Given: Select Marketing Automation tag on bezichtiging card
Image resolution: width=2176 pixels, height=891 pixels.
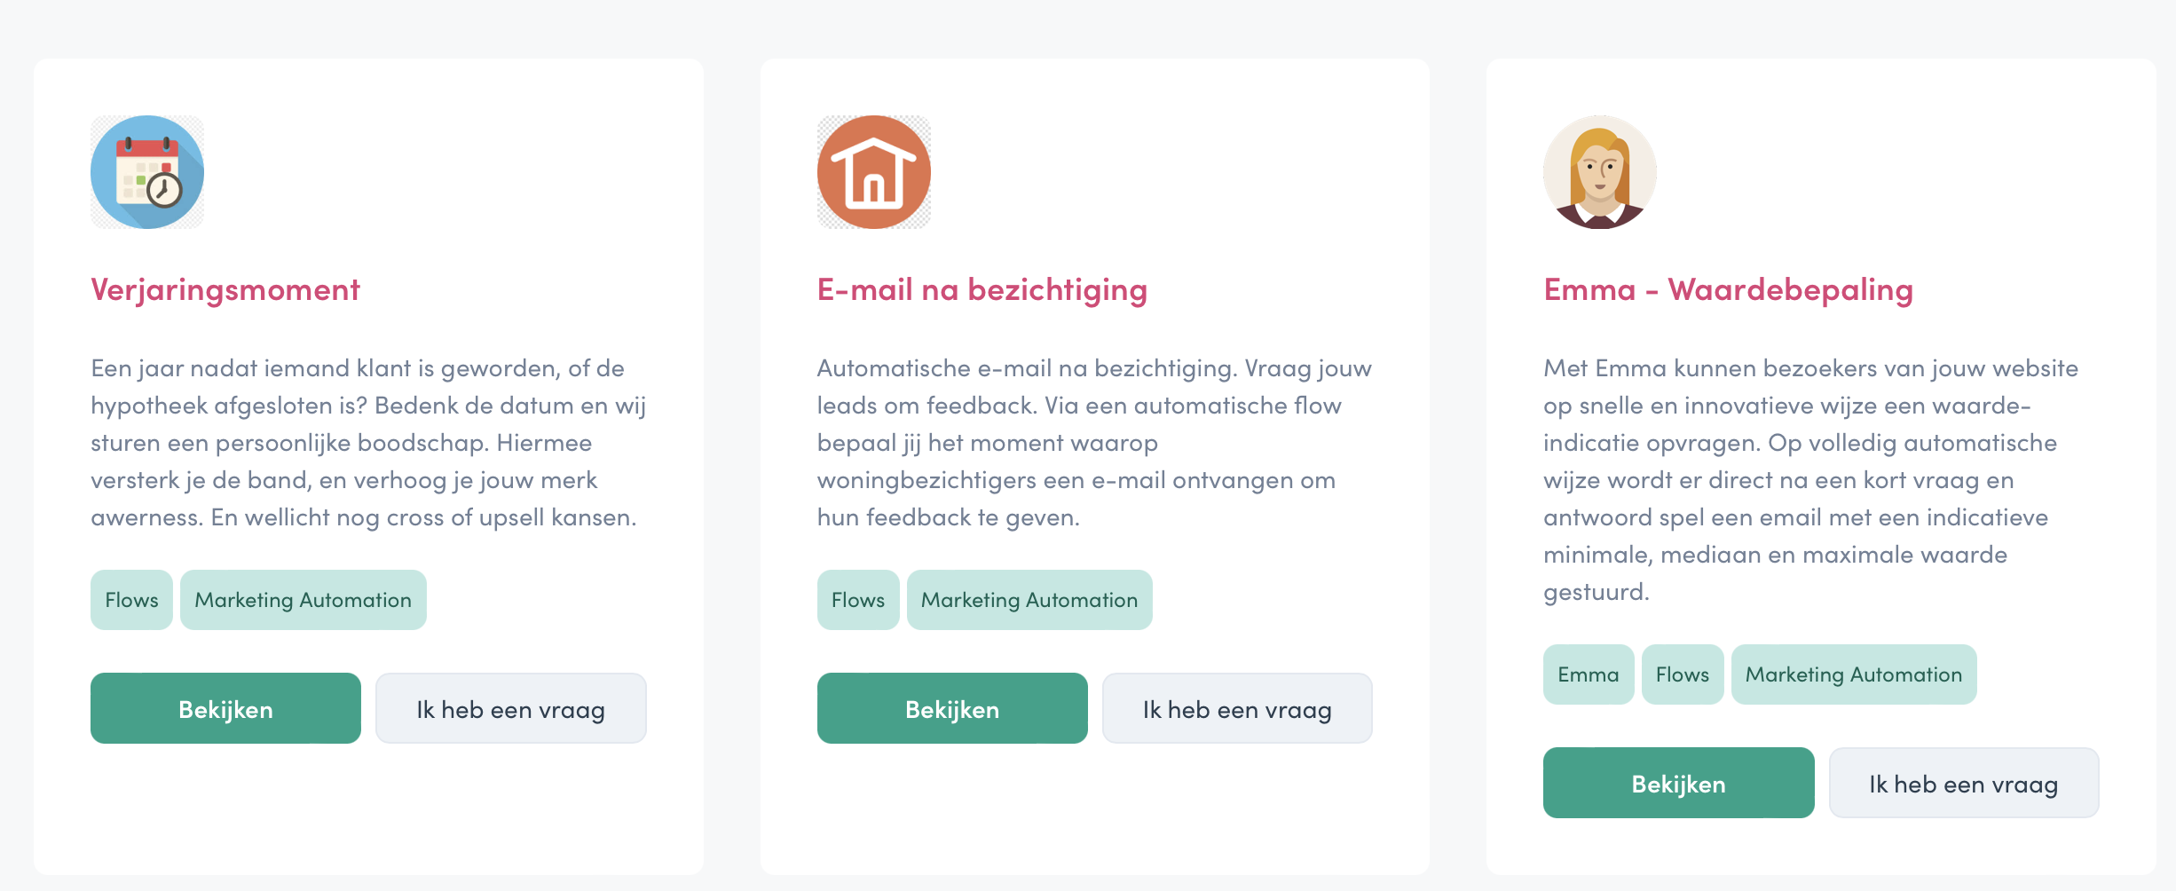Looking at the screenshot, I should 1029,600.
